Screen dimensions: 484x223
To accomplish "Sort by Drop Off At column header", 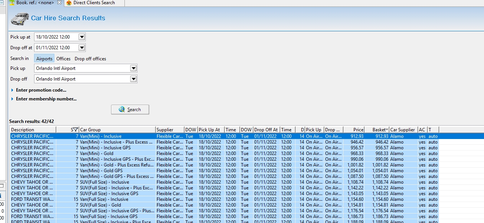I will pyautogui.click(x=267, y=130).
